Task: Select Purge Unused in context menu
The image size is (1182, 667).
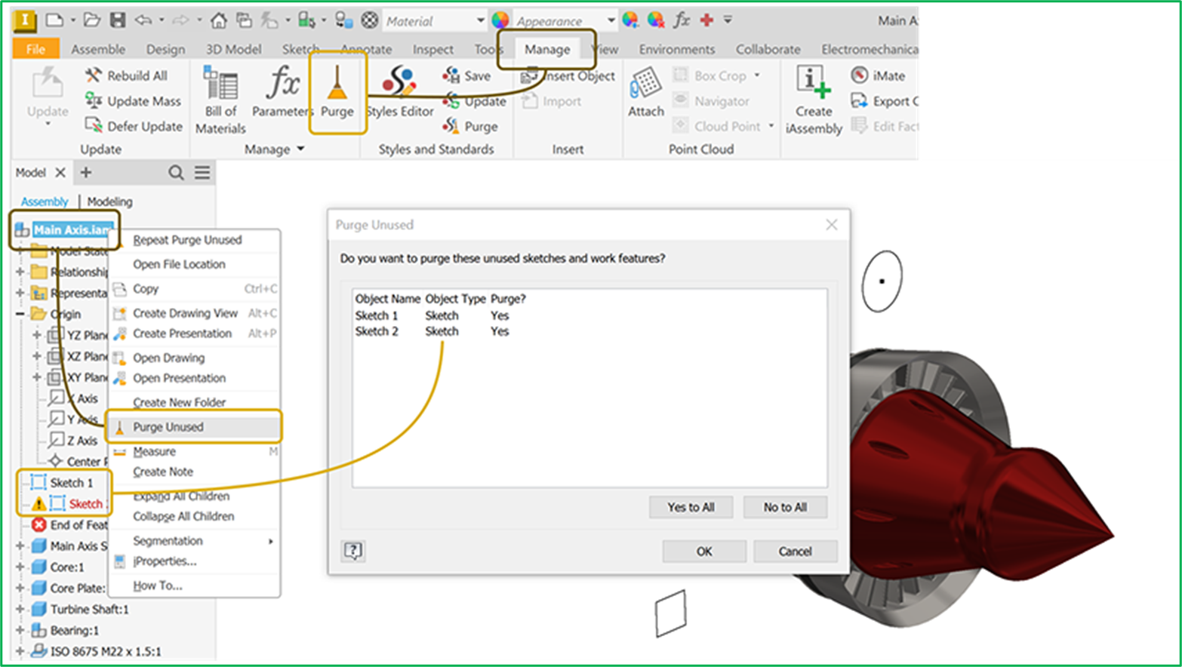Action: pyautogui.click(x=195, y=427)
